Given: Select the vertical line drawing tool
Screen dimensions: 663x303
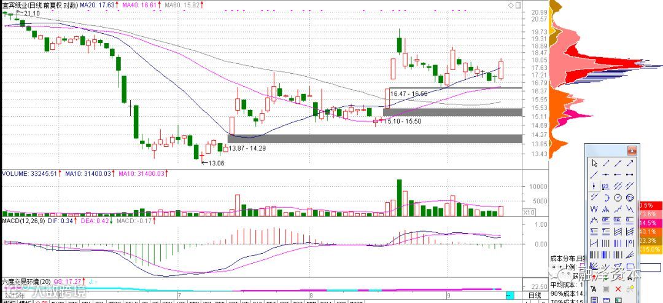Looking at the screenshot, I should tap(594, 186).
